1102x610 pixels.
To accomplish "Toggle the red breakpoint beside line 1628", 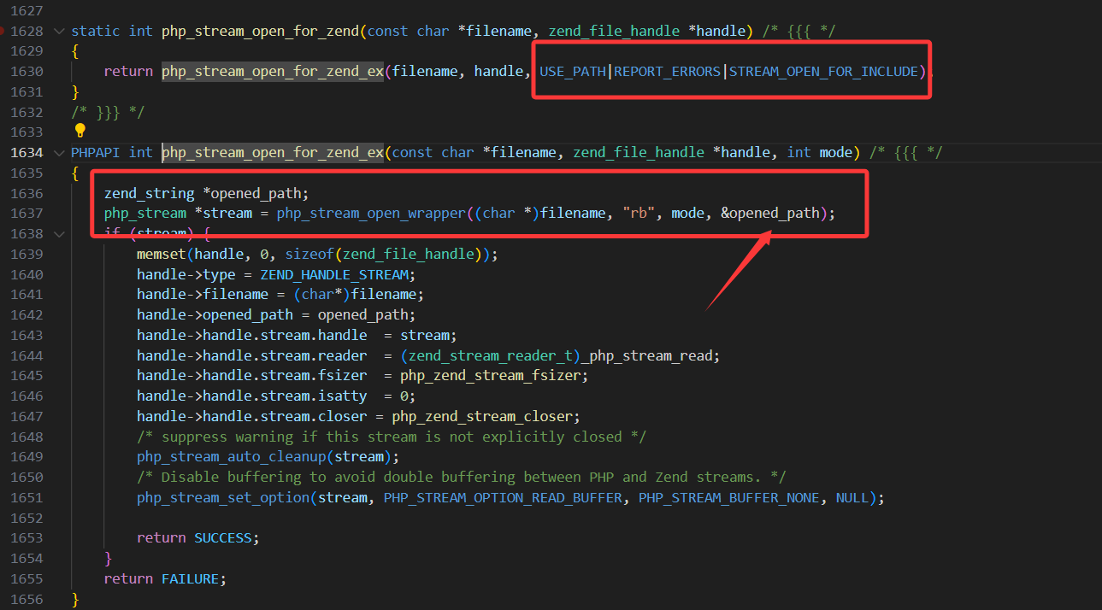I will [x=3, y=31].
